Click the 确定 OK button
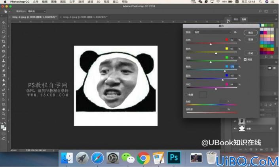 coord(251,32)
